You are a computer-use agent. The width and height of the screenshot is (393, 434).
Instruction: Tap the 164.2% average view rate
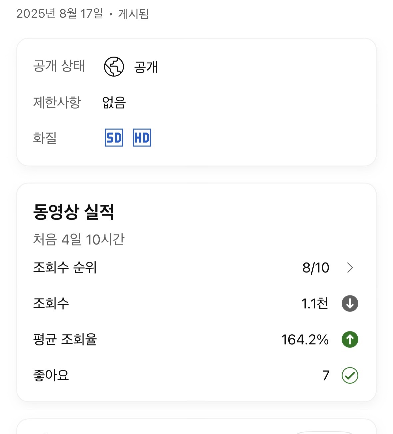pos(305,340)
